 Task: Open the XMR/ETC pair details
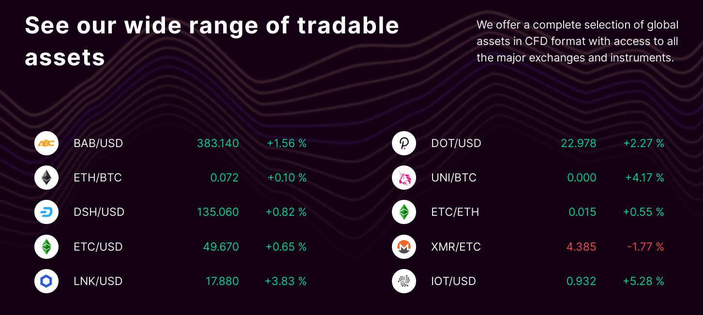(456, 246)
